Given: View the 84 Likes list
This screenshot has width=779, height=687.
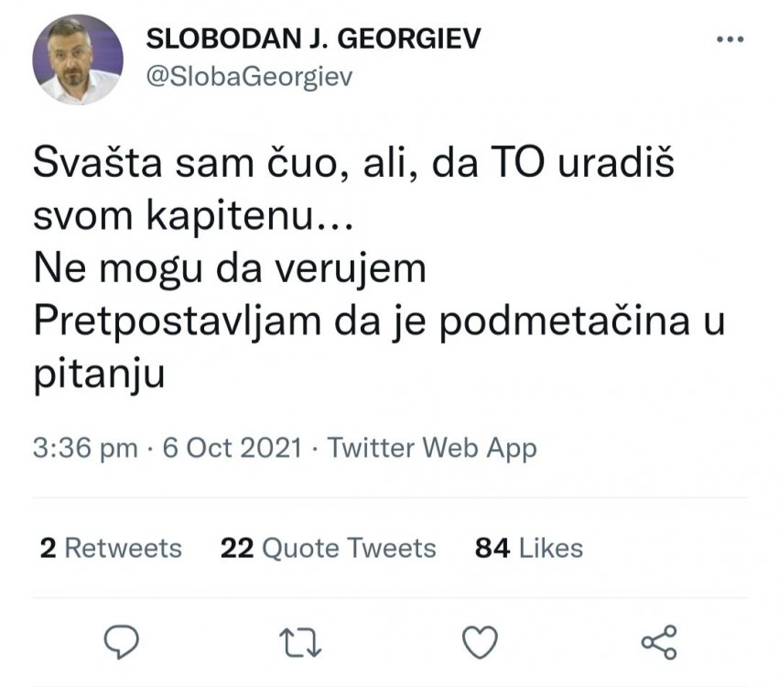Looking at the screenshot, I should click(528, 548).
